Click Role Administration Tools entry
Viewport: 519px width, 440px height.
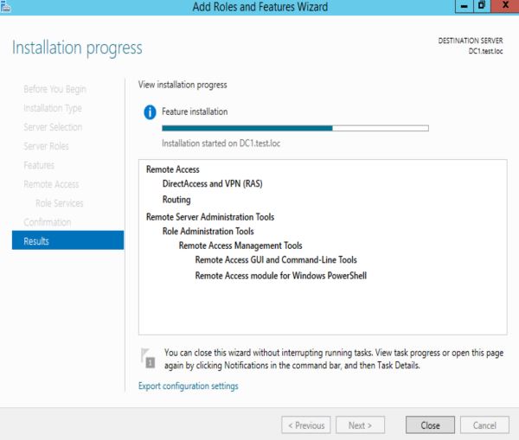tap(208, 232)
